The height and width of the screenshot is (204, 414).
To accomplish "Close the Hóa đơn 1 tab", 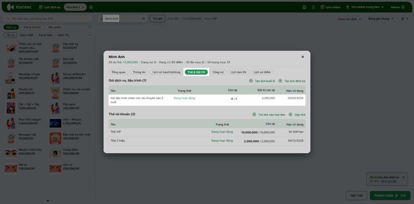I will (83, 7).
